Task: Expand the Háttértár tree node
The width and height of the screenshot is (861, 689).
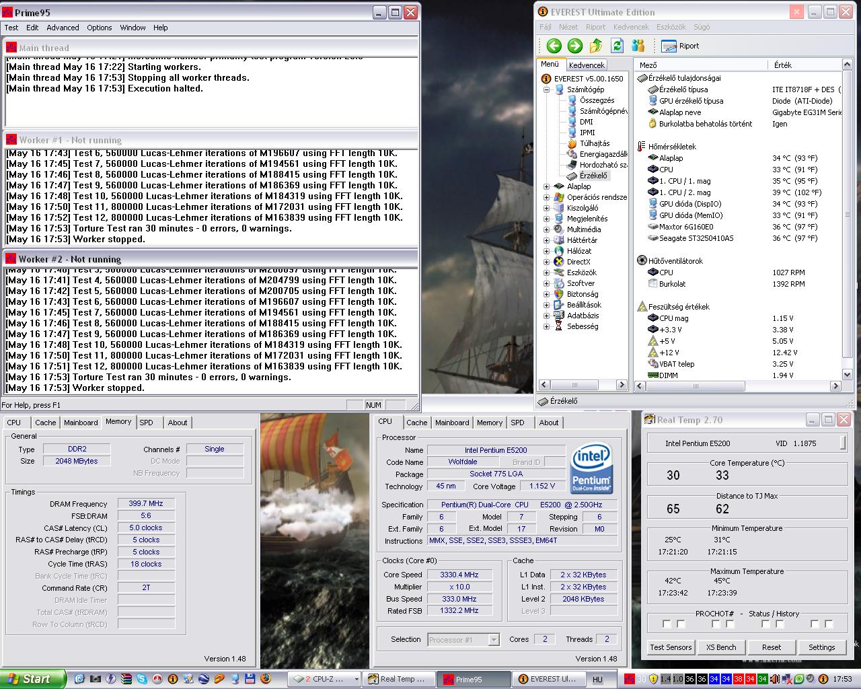Action: (x=546, y=240)
